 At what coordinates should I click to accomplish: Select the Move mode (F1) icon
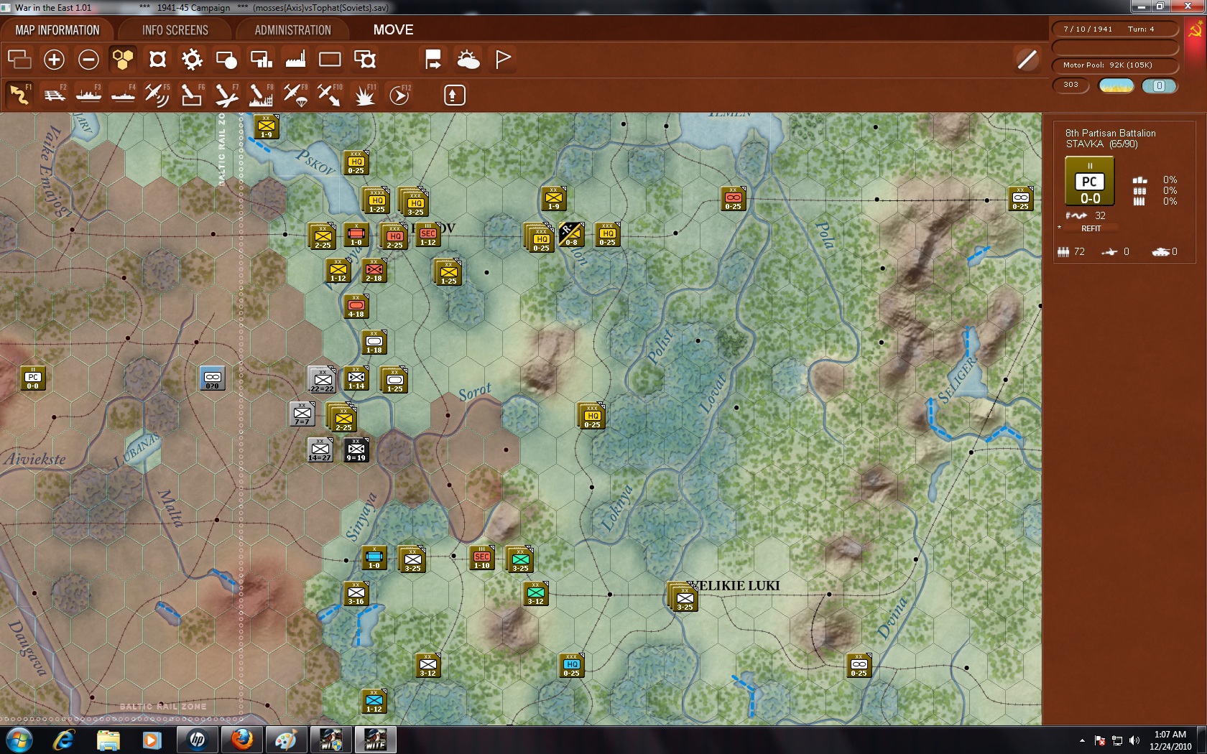pyautogui.click(x=19, y=95)
